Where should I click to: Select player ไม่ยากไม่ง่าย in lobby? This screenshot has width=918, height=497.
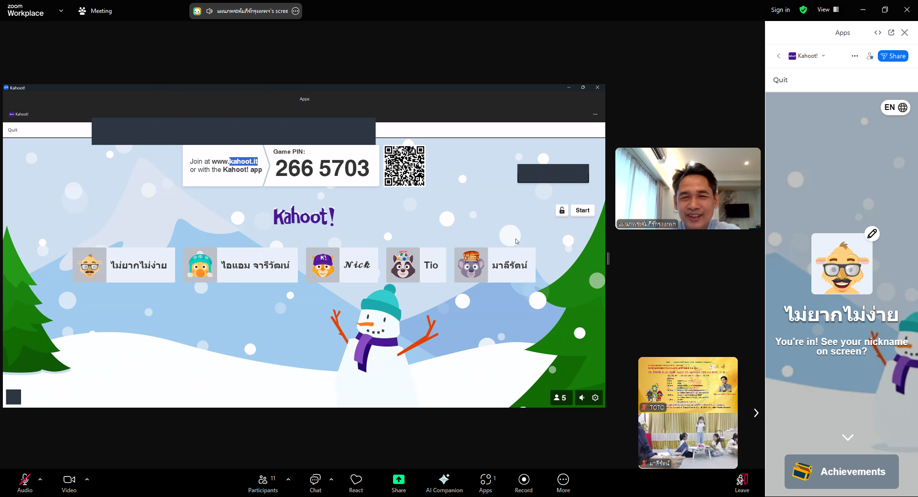124,265
